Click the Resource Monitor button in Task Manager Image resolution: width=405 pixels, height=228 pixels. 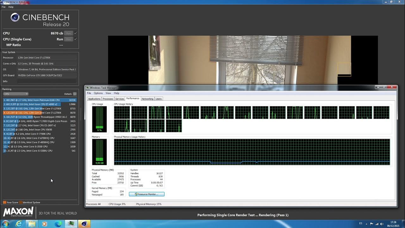click(146, 194)
